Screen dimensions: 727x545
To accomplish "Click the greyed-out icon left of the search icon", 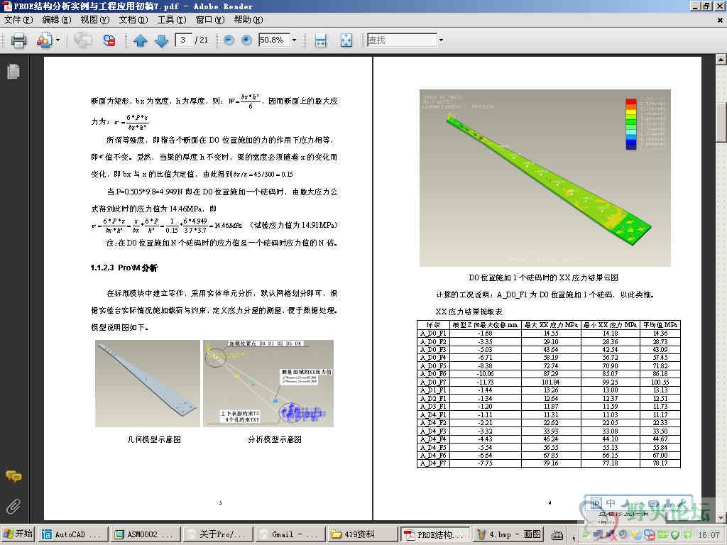I will tap(82, 40).
